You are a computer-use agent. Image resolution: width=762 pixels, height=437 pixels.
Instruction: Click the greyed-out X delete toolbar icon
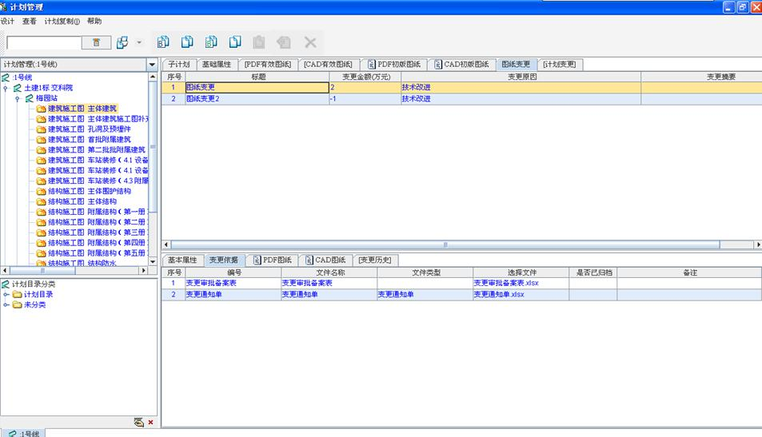(x=310, y=42)
